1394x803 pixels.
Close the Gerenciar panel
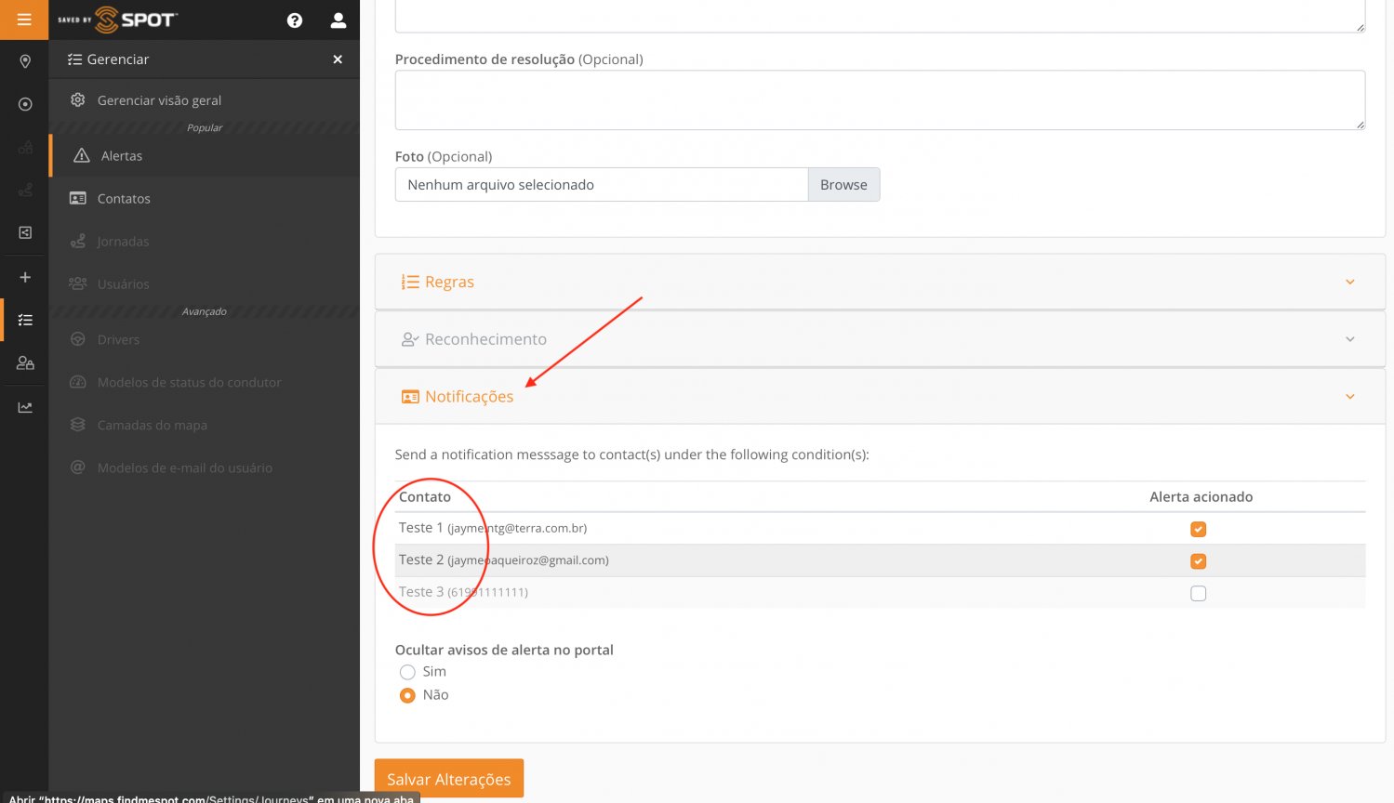pos(338,59)
